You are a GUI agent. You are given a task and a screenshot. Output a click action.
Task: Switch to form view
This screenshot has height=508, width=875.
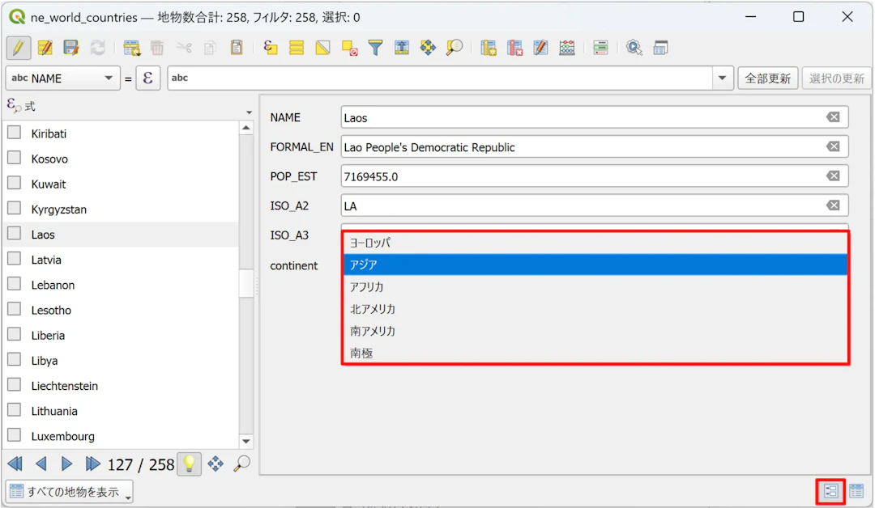830,491
